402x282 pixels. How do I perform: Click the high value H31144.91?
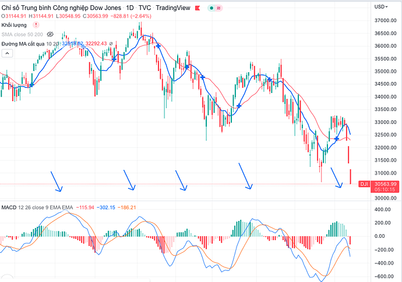tap(41, 16)
